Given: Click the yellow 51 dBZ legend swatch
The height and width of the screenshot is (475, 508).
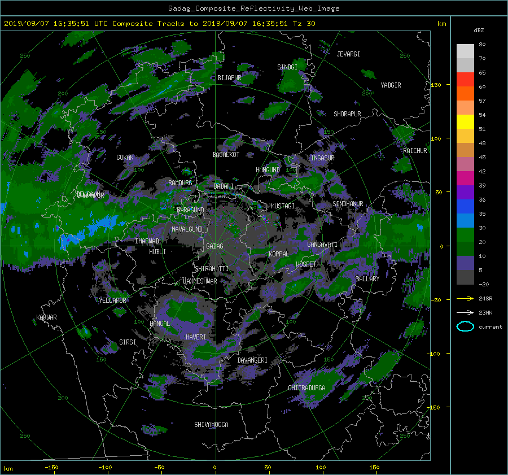Looking at the screenshot, I should coord(465,122).
